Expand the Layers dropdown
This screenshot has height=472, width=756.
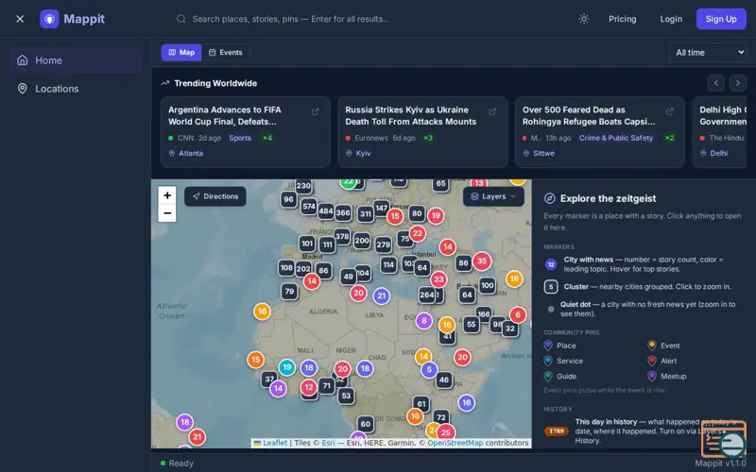click(x=493, y=196)
